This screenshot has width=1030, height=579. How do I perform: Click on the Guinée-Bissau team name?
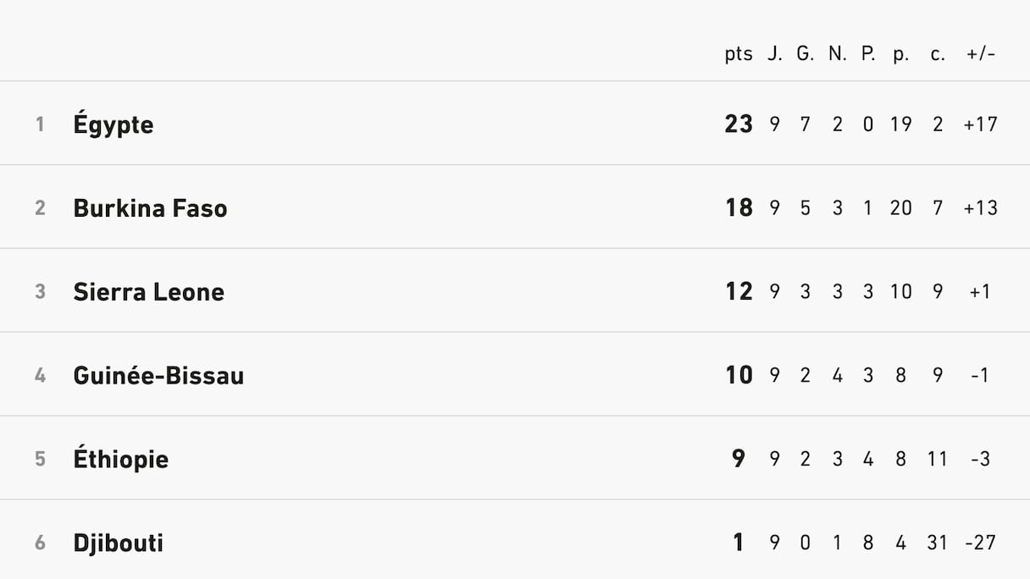pos(158,376)
